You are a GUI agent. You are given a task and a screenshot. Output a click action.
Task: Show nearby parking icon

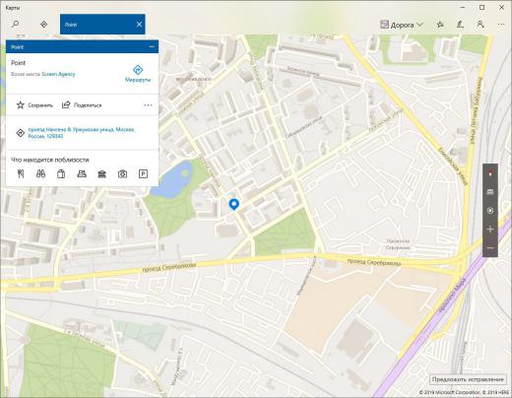(x=143, y=174)
